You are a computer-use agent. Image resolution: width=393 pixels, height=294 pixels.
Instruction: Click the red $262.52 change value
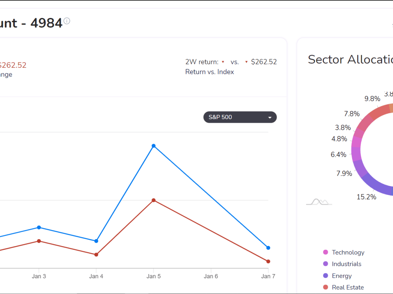click(12, 65)
